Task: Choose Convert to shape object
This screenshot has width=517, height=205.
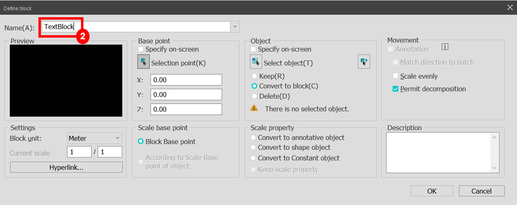Action: point(254,147)
